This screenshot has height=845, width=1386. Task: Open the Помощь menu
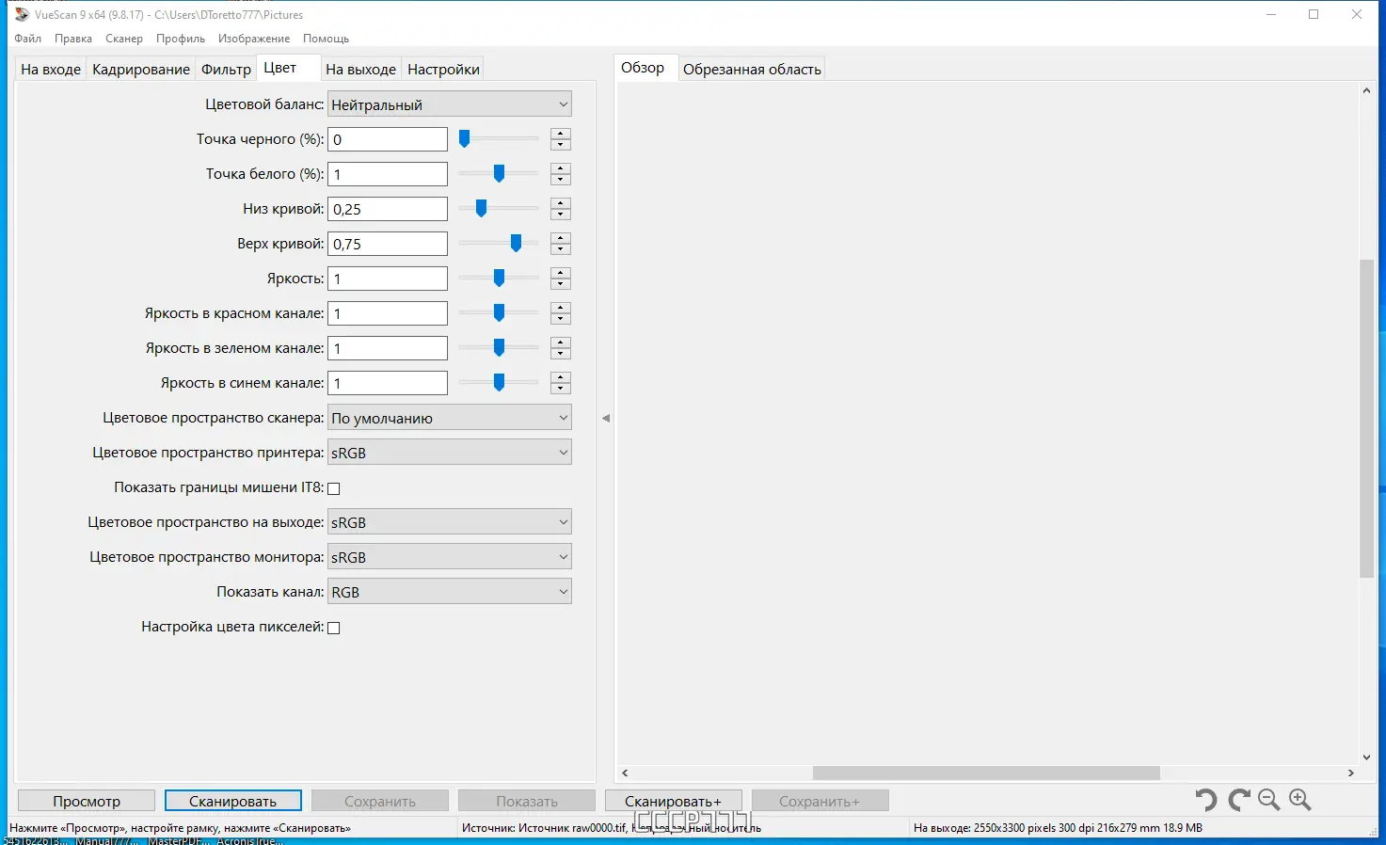(327, 39)
